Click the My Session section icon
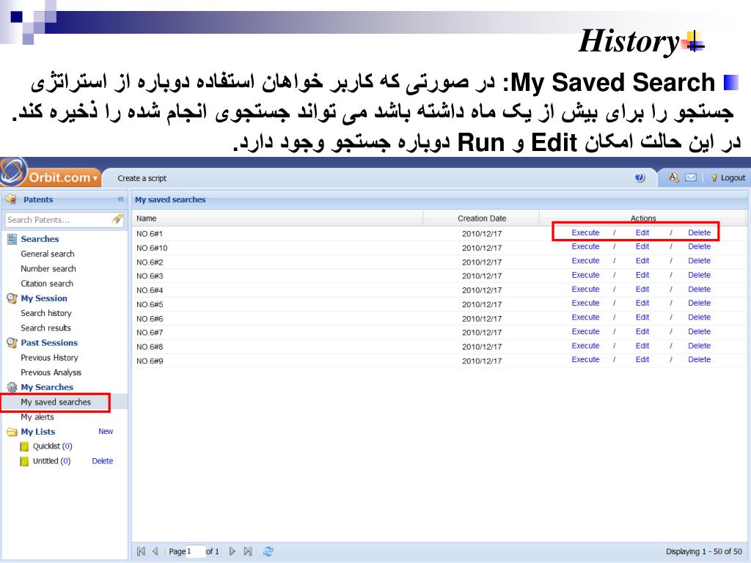751x563 pixels. pos(12,298)
